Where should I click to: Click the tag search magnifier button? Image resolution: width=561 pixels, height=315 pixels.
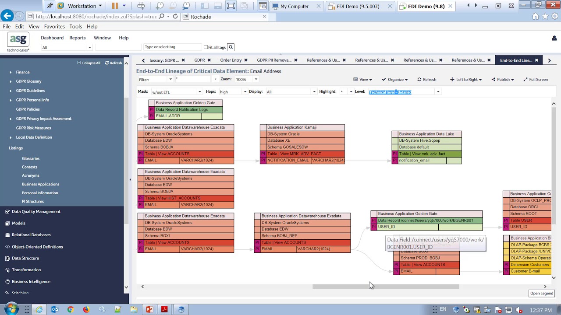[x=231, y=47]
